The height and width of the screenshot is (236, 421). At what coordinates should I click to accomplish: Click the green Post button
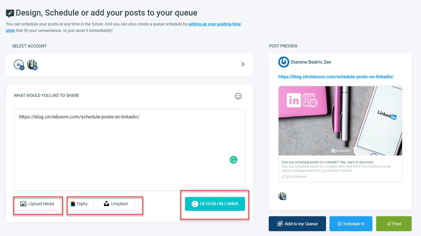coord(394,224)
